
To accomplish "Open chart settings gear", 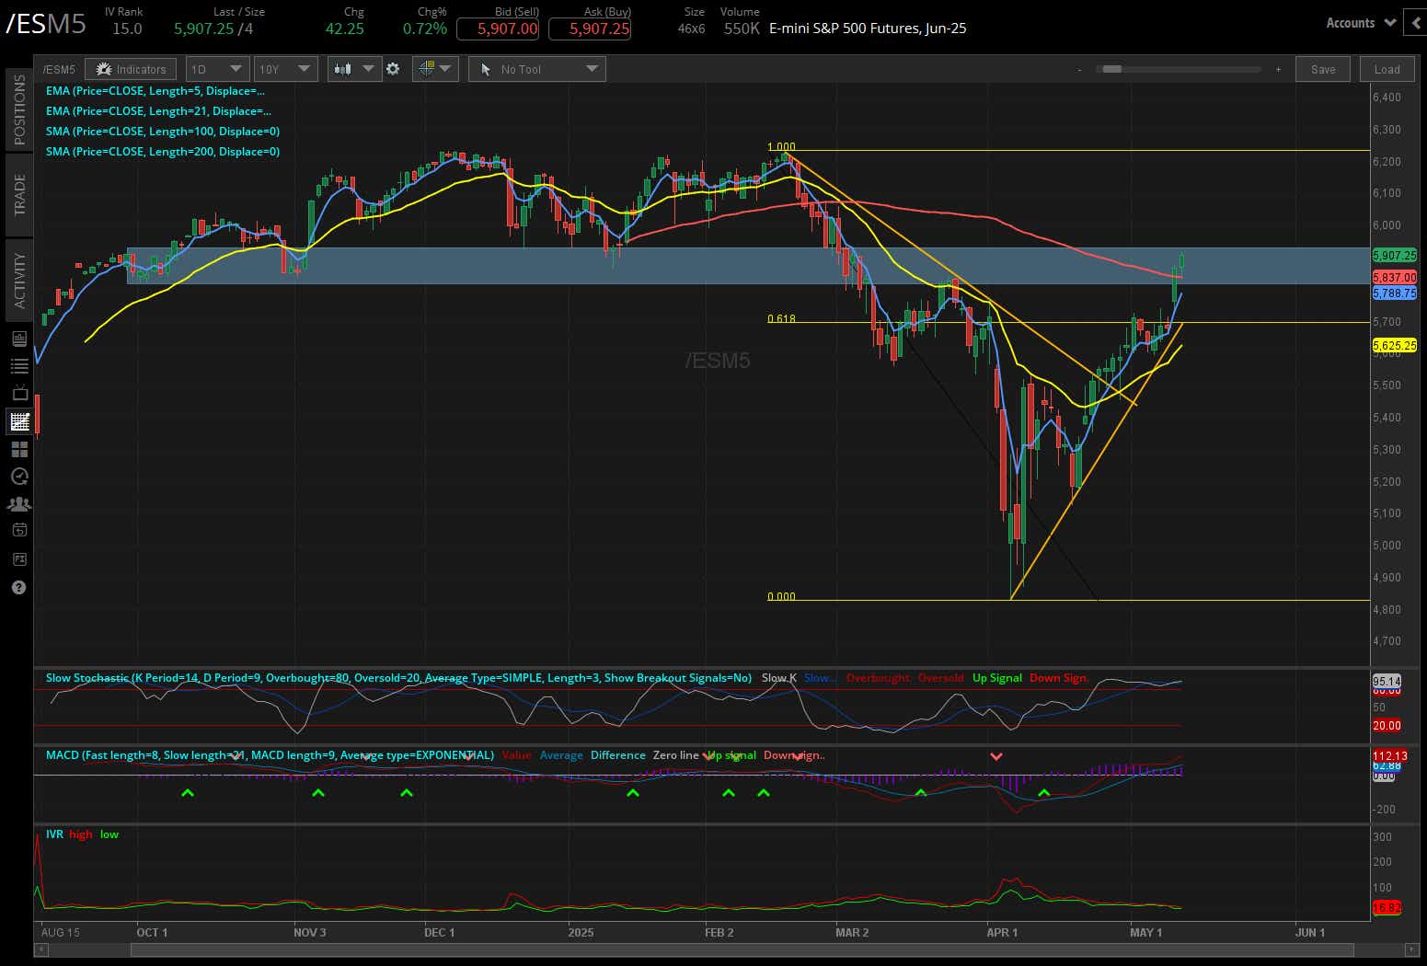I will [x=394, y=68].
